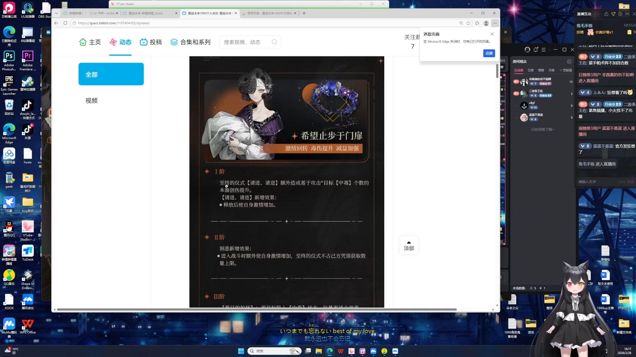Open Edge settings and more menu
636x357 pixels.
(495, 23)
